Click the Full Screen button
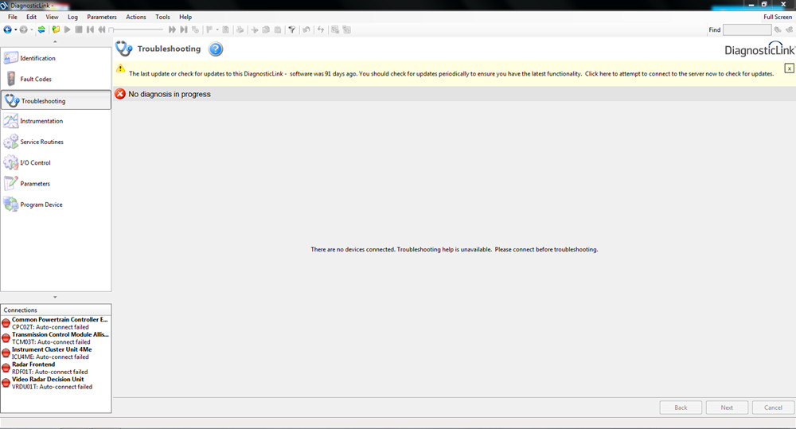 [777, 17]
